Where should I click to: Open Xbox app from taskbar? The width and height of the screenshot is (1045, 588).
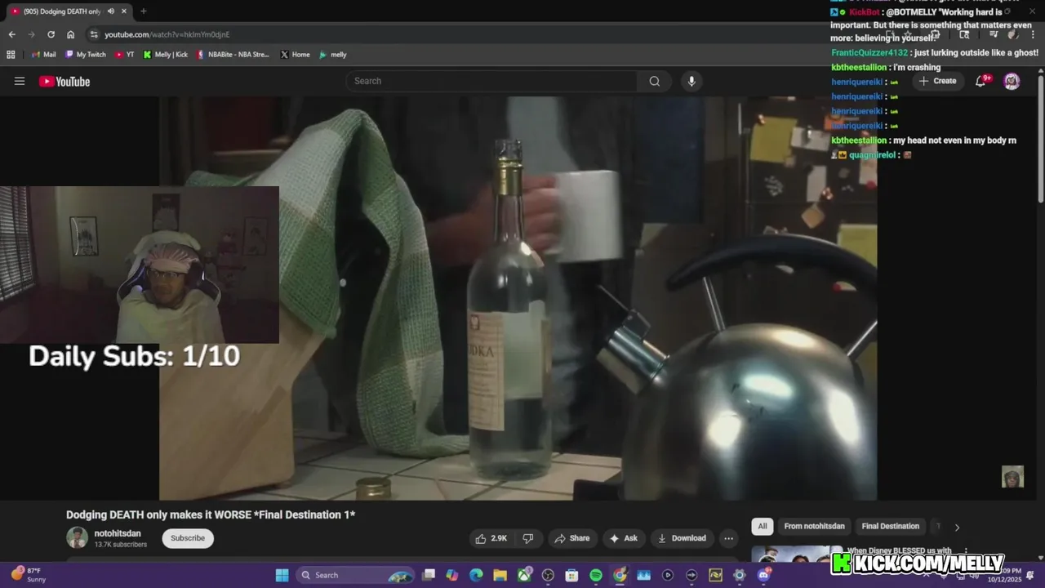coord(524,575)
